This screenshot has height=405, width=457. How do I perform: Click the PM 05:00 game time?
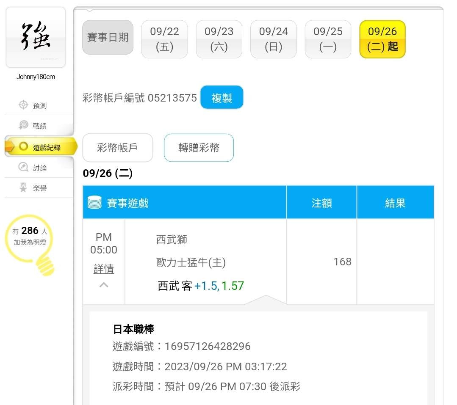pyautogui.click(x=104, y=243)
